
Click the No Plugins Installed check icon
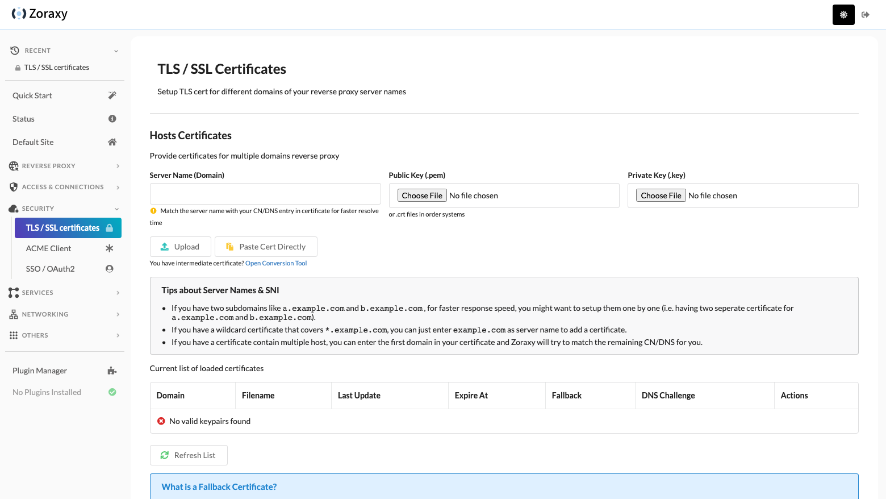coord(112,392)
